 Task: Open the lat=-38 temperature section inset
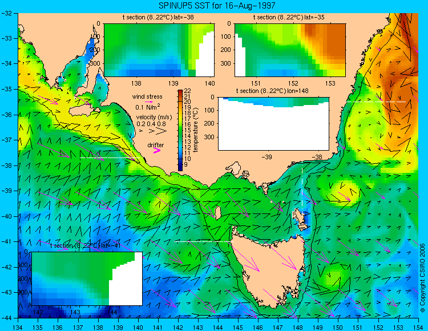click(x=159, y=50)
